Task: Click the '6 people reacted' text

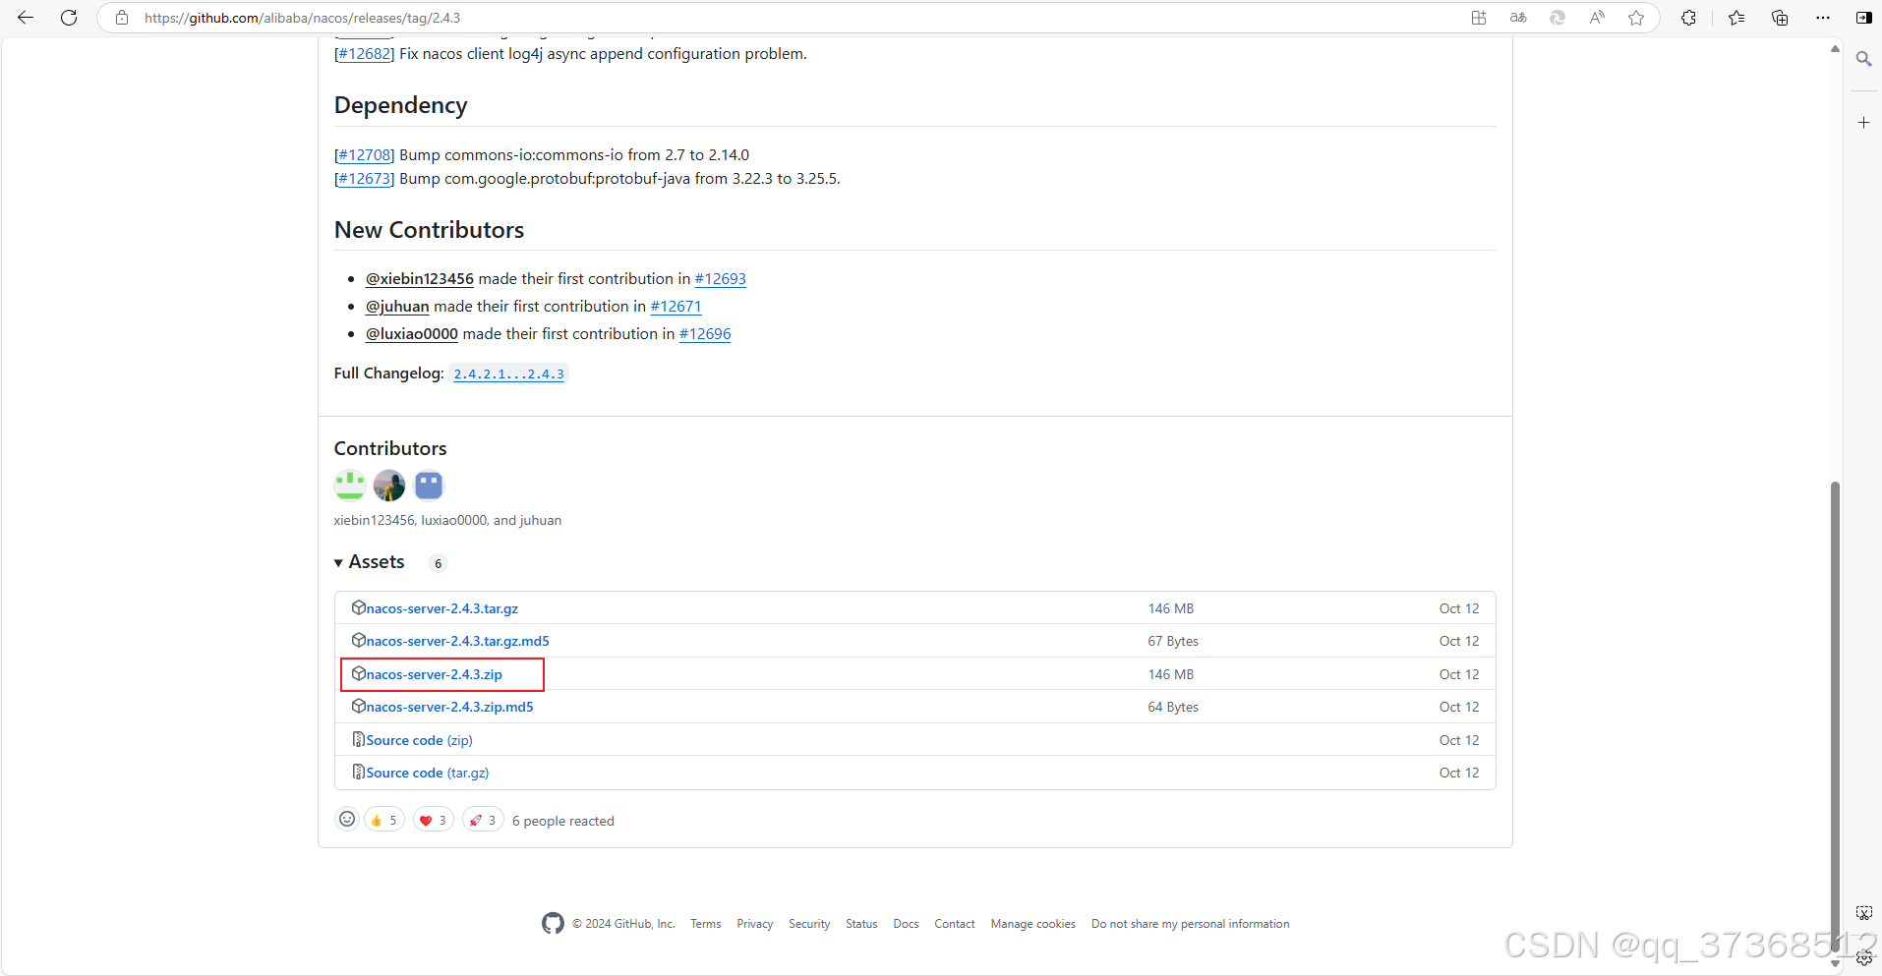Action: [x=563, y=821]
